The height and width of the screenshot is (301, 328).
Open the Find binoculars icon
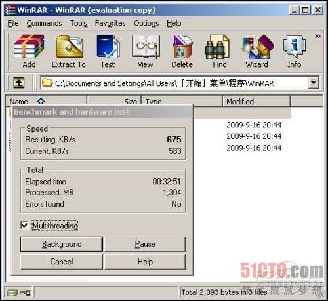[x=217, y=47]
